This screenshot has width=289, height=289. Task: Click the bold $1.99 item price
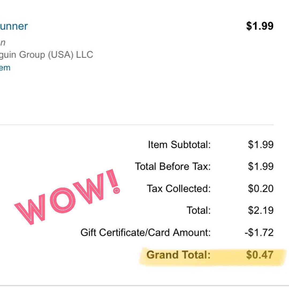260,26
